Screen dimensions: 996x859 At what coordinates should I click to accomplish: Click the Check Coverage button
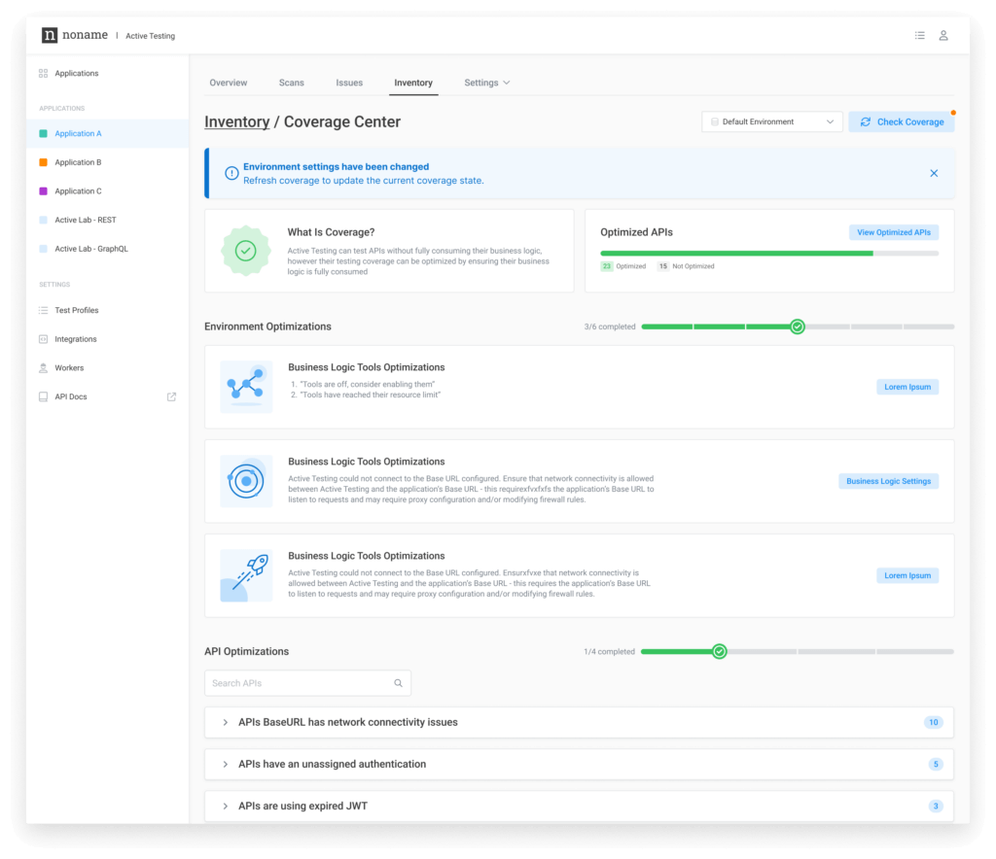tap(901, 121)
